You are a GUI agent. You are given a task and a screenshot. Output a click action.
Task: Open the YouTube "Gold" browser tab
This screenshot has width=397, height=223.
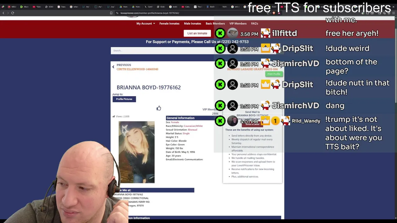pos(37,7)
